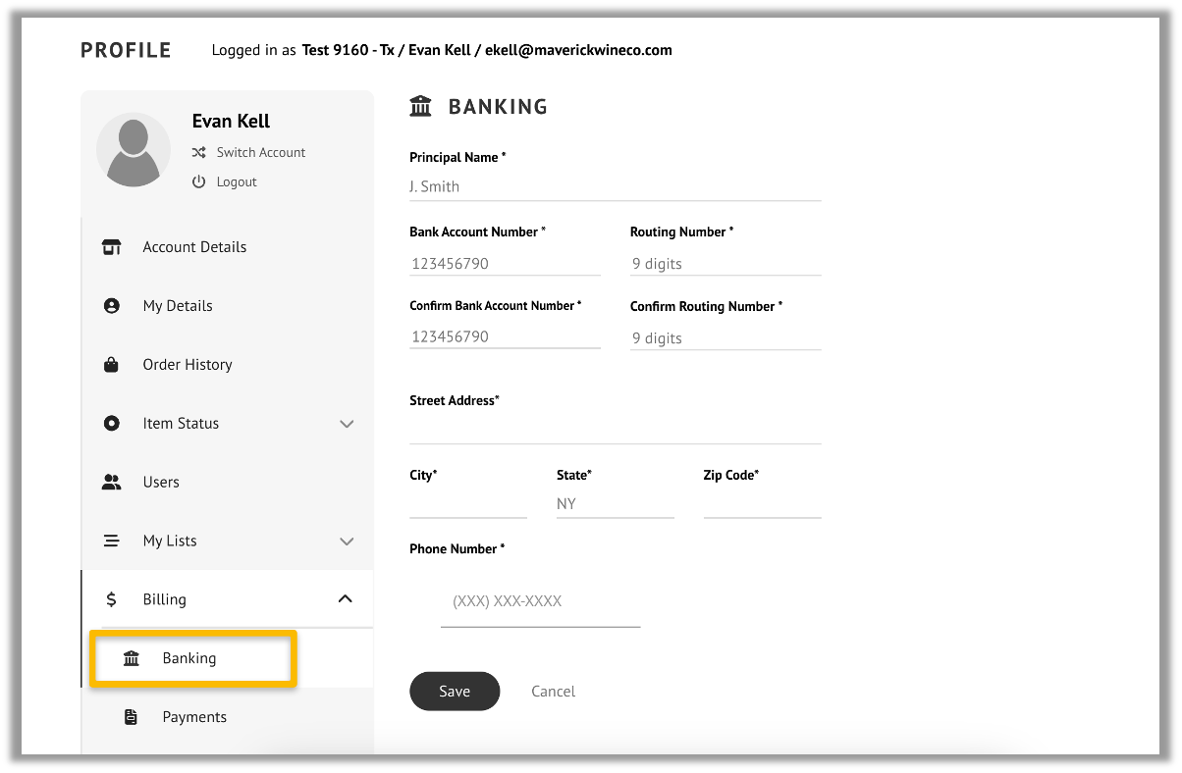Click the Switch Account shuffle icon
This screenshot has height=773, width=1182.
(x=199, y=152)
